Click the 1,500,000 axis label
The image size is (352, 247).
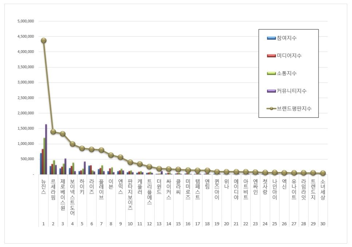coord(26,128)
